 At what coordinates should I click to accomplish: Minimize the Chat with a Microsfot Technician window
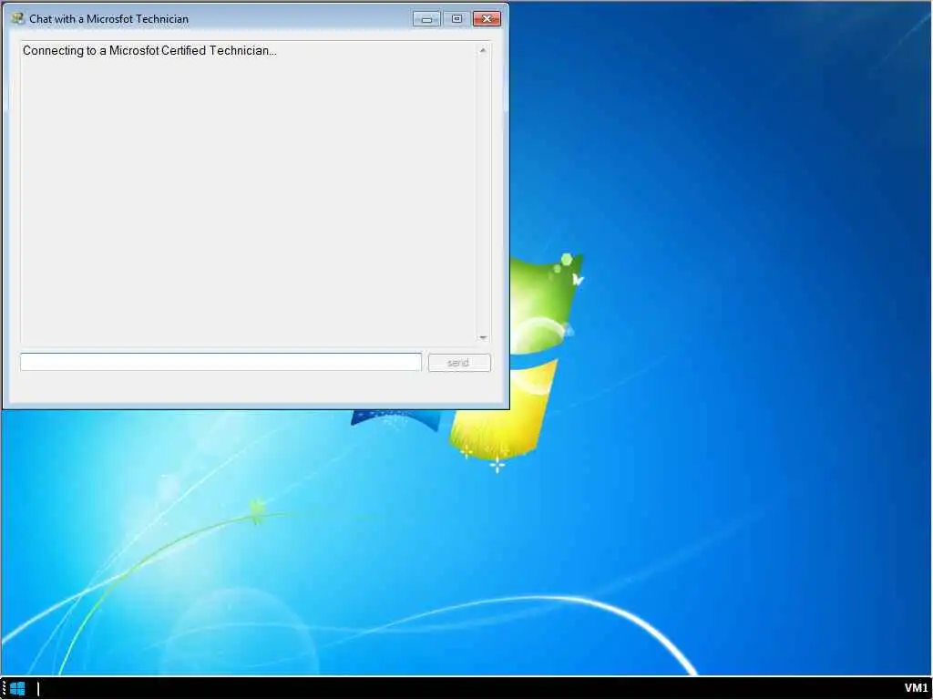click(x=426, y=19)
